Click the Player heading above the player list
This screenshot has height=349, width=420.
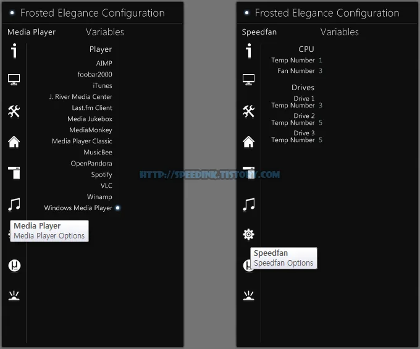(101, 49)
